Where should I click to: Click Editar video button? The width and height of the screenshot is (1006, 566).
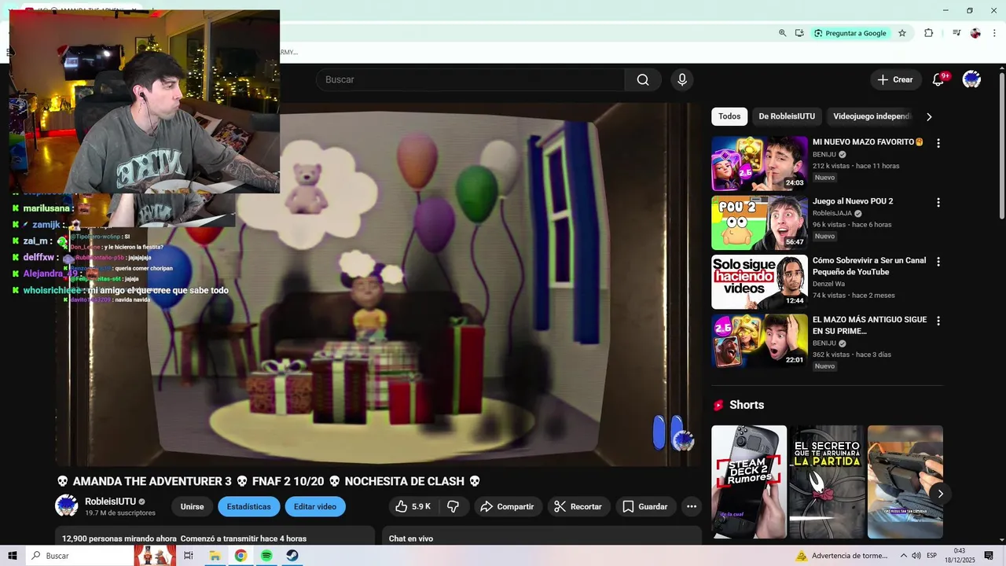315,506
